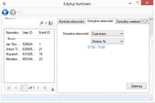Open the Domyślny weekend tab
This screenshot has width=155, height=103.
128,22
